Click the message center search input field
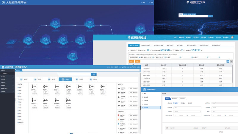 tap(74, 74)
